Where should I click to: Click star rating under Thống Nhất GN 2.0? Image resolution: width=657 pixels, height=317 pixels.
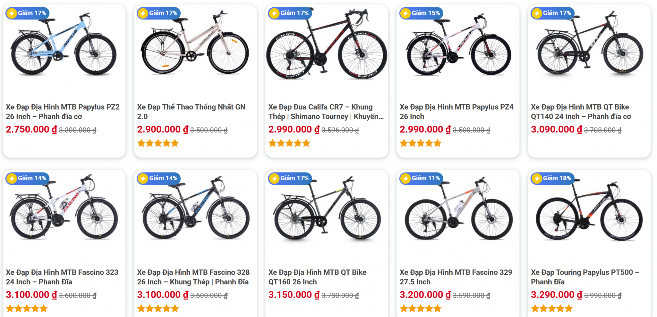[x=158, y=143]
